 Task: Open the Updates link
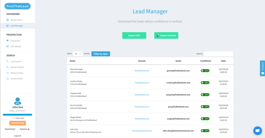pos(24,129)
